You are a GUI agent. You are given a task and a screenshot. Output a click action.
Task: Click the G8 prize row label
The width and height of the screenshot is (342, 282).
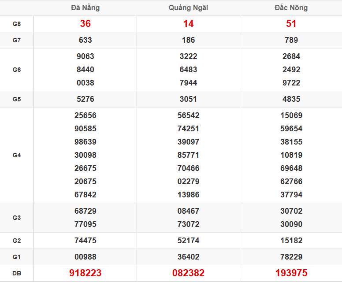(17, 24)
